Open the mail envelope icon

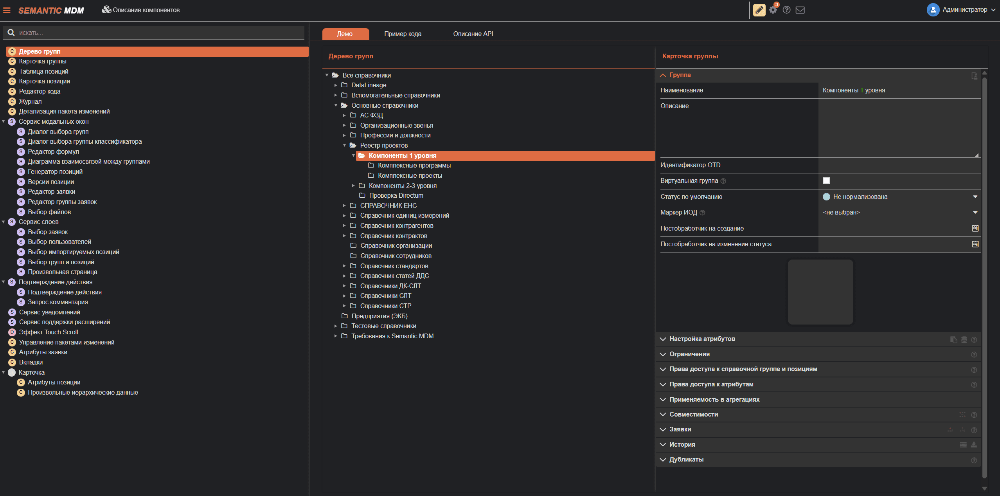800,10
